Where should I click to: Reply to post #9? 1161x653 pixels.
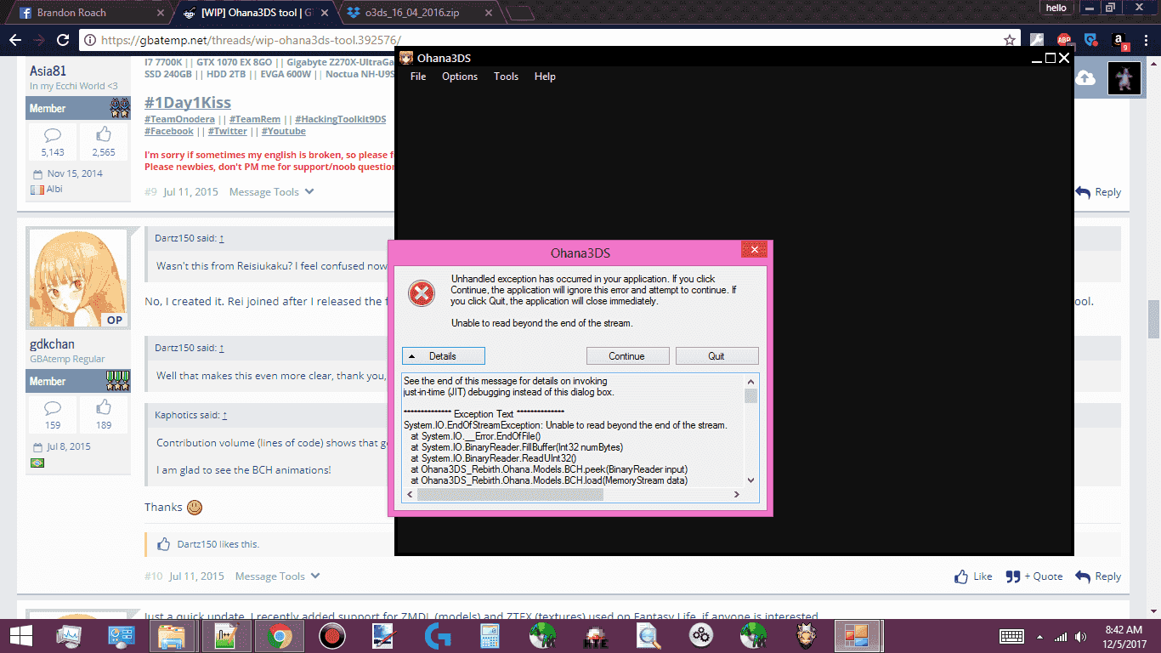[x=1098, y=192]
